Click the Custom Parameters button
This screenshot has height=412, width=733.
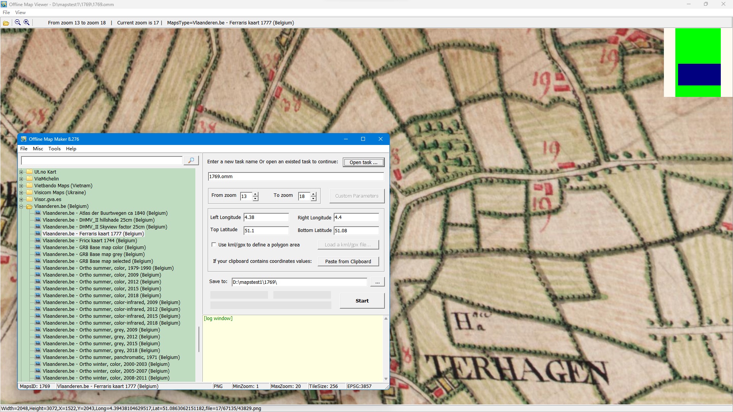click(x=357, y=196)
